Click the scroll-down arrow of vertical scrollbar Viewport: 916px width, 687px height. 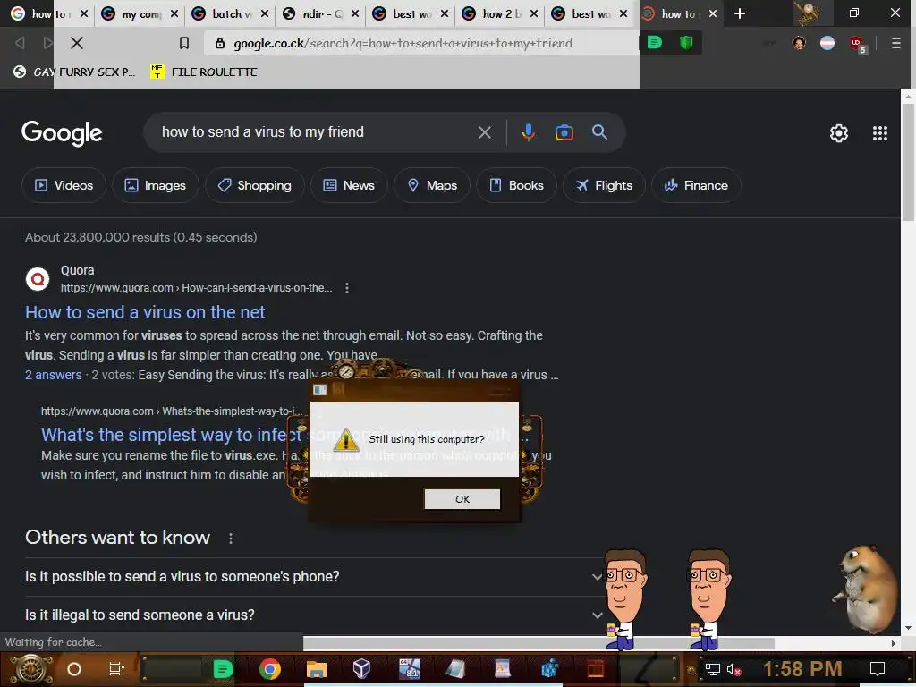tap(907, 628)
